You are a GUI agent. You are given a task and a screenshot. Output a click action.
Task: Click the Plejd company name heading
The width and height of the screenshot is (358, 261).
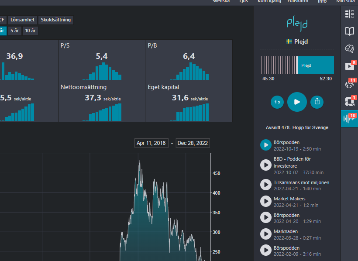(x=301, y=41)
